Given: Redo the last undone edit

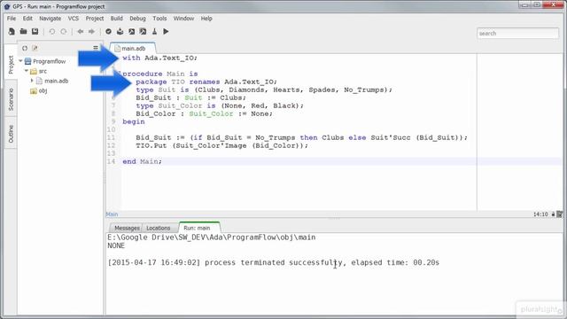Looking at the screenshot, I should [x=64, y=32].
